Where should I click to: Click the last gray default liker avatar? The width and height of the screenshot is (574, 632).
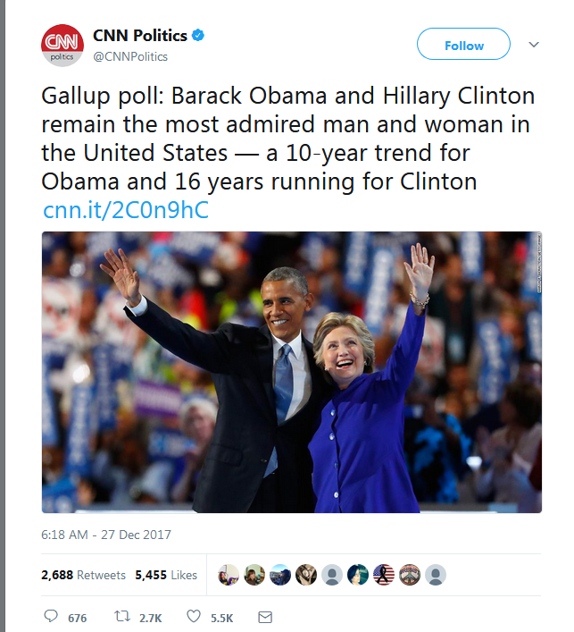[436, 575]
